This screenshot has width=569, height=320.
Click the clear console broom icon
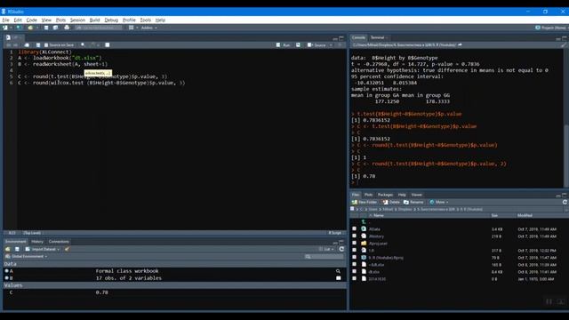tap(563, 45)
